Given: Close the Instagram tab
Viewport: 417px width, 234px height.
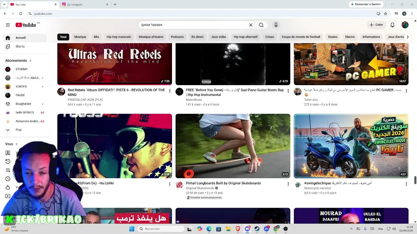Looking at the screenshot, I should pos(107,5).
